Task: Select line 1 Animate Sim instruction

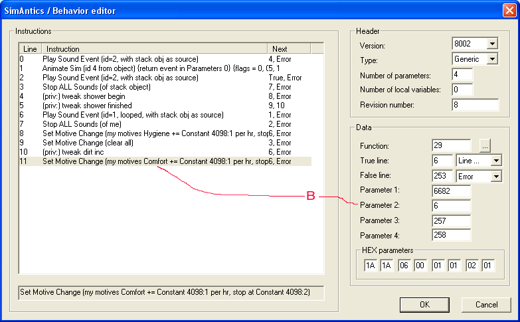Action: click(165, 68)
